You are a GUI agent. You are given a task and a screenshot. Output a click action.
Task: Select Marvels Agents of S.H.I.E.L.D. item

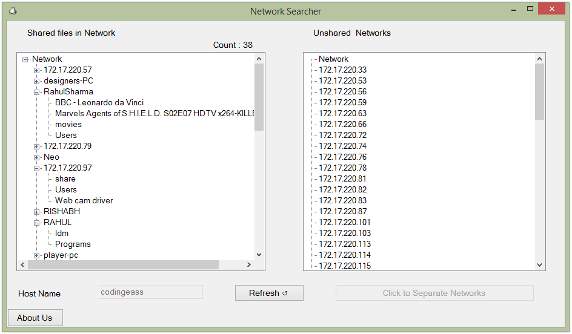pos(155,114)
